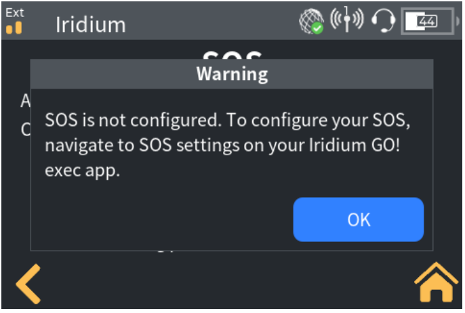465x313 pixels.
Task: Click the partially hidden 'A' text line
Action: [x=25, y=101]
